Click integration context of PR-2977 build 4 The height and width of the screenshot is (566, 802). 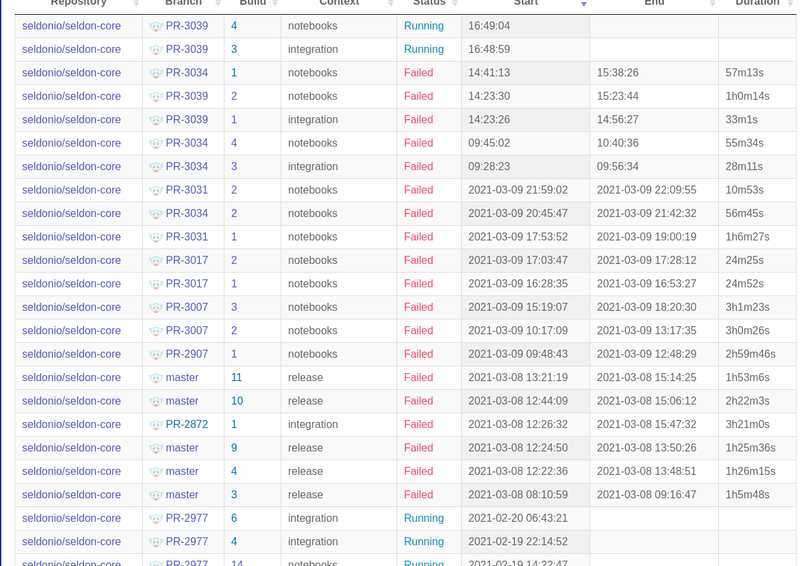click(313, 541)
